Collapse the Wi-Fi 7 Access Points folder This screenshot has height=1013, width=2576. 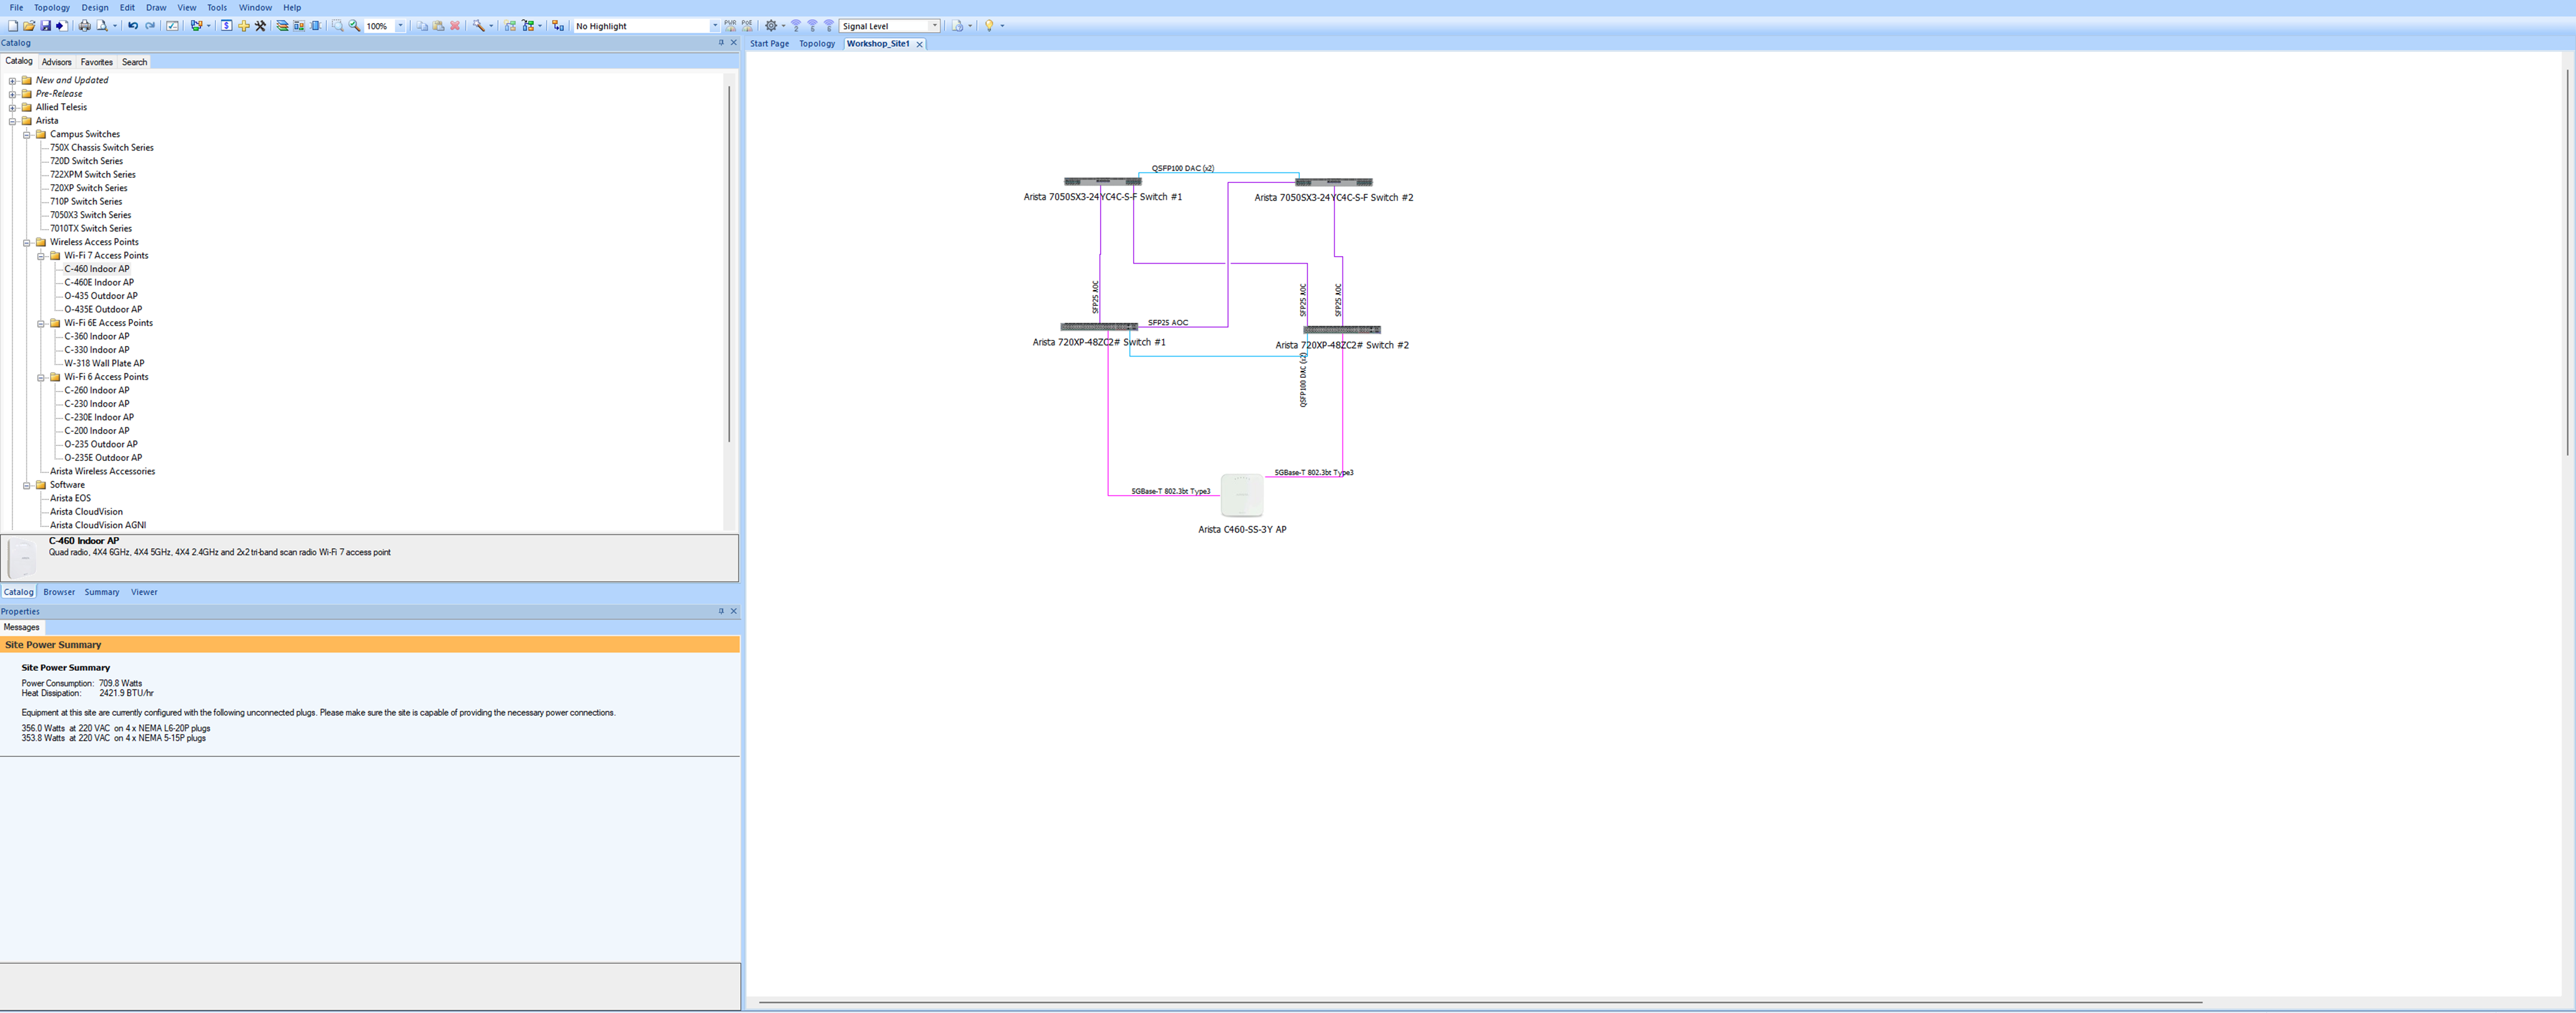click(x=41, y=256)
